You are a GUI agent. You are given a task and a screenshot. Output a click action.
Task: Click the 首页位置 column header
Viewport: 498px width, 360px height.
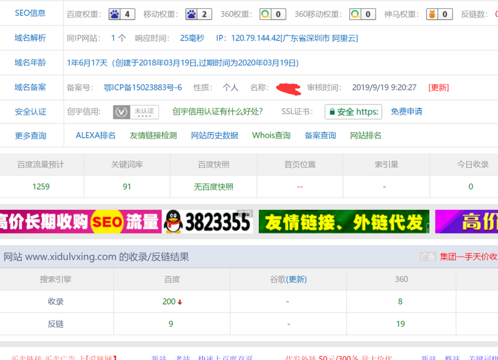coord(300,164)
